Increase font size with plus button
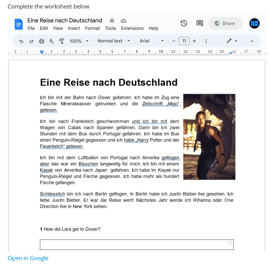Image resolution: width=270 pixels, height=266 pixels. [194, 41]
